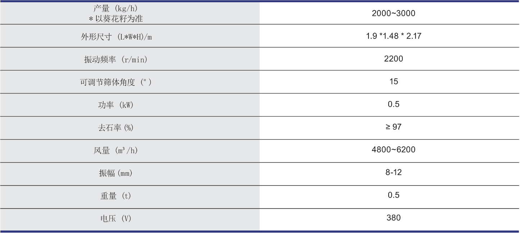Select the 2000~3000 output value
Screen dimensions: 520x233
coord(393,13)
